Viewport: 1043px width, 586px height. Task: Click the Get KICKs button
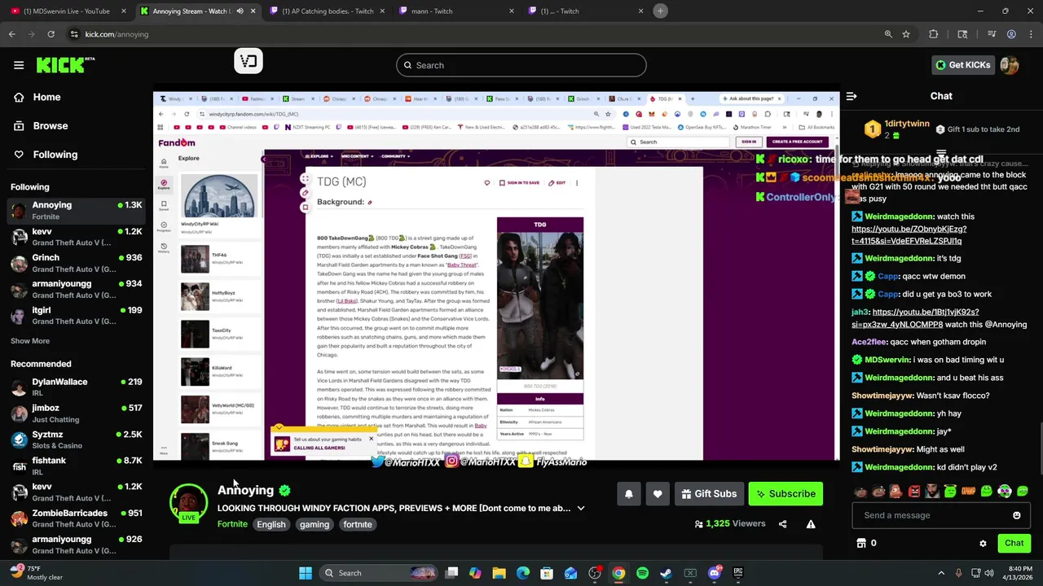[962, 65]
